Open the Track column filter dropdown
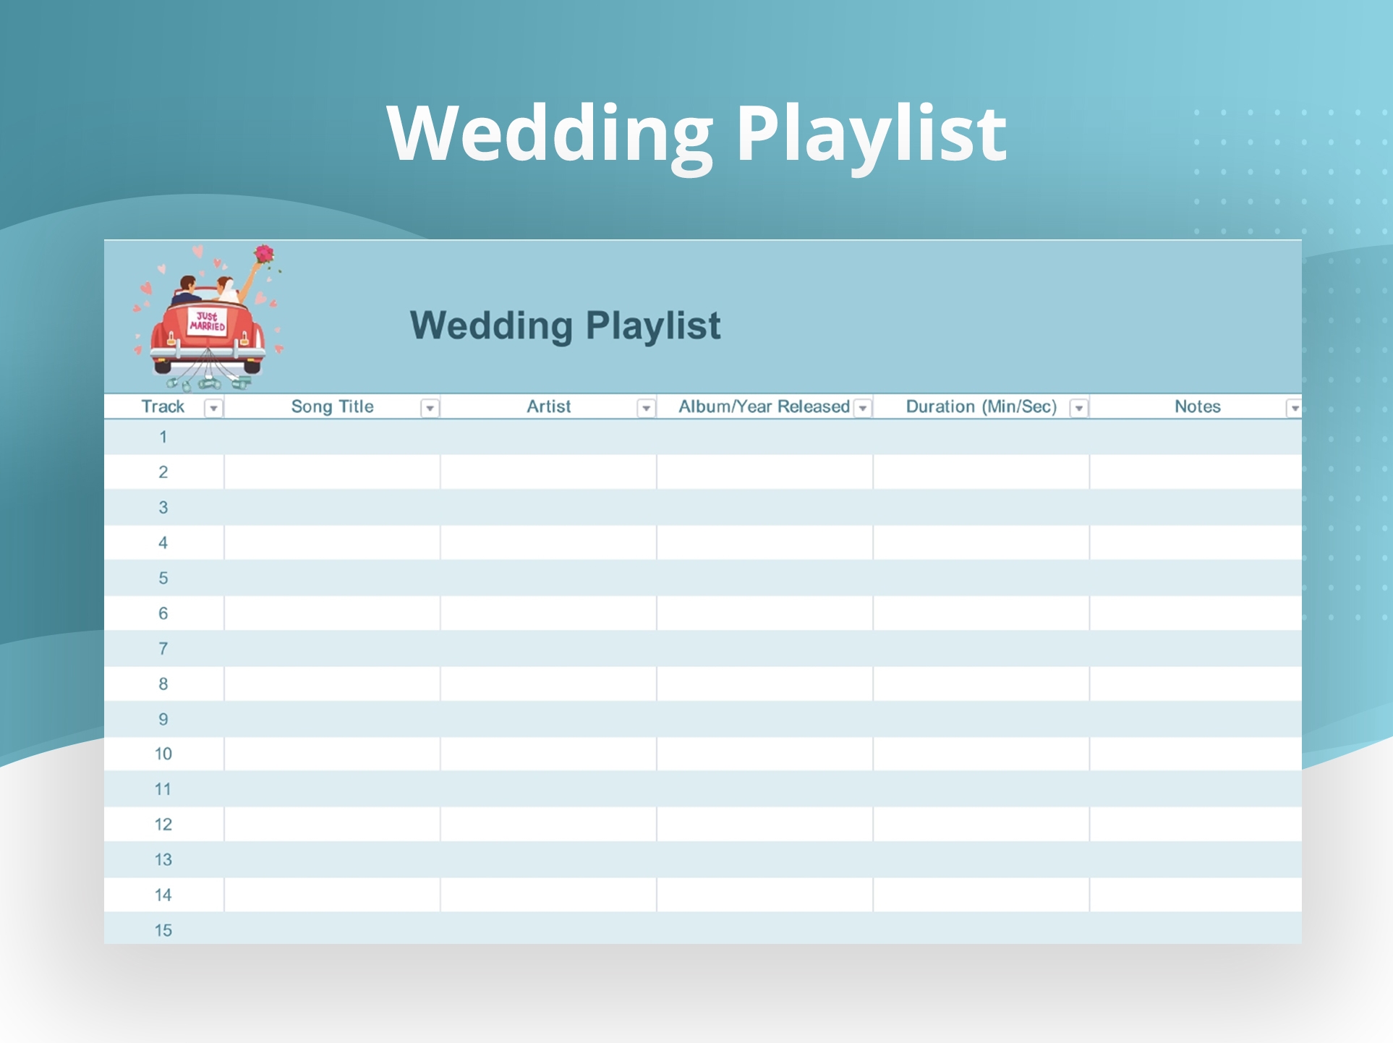Screen dimensions: 1393x1043 click(213, 409)
